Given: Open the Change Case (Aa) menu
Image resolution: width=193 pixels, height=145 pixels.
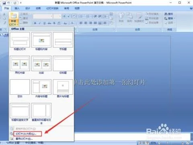Looking at the screenshot, I should (66, 23).
